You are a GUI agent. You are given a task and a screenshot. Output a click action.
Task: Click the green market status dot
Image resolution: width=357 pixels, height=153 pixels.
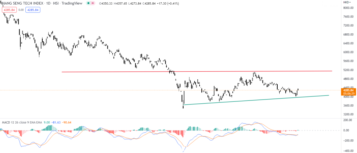[x=88, y=3]
